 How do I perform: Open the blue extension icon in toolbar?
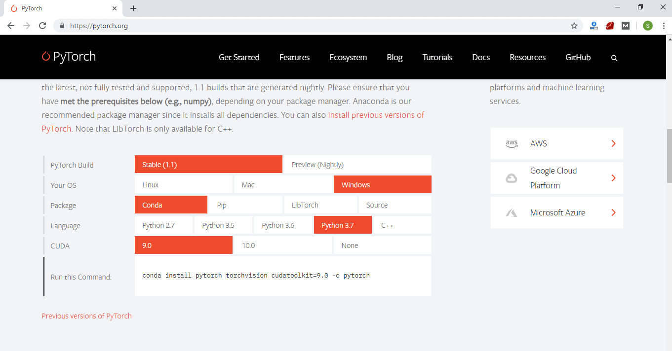point(594,26)
